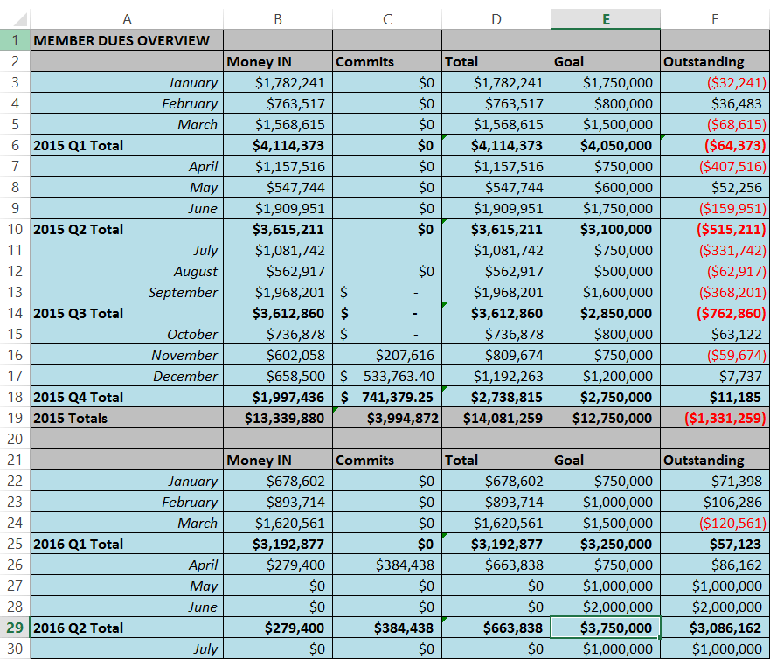770x659 pixels.
Task: Click the MEMBER DUES OVERVIEW title cell
Action: tap(127, 40)
